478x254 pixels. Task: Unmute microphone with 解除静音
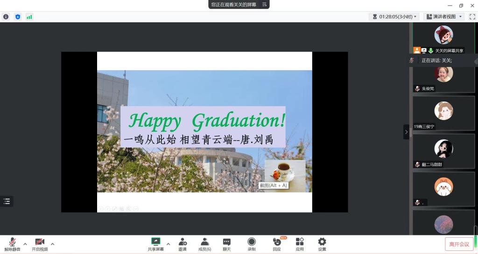(13, 244)
